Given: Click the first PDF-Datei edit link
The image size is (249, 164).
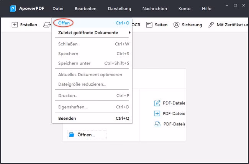Looking at the screenshot, I should (x=174, y=103).
